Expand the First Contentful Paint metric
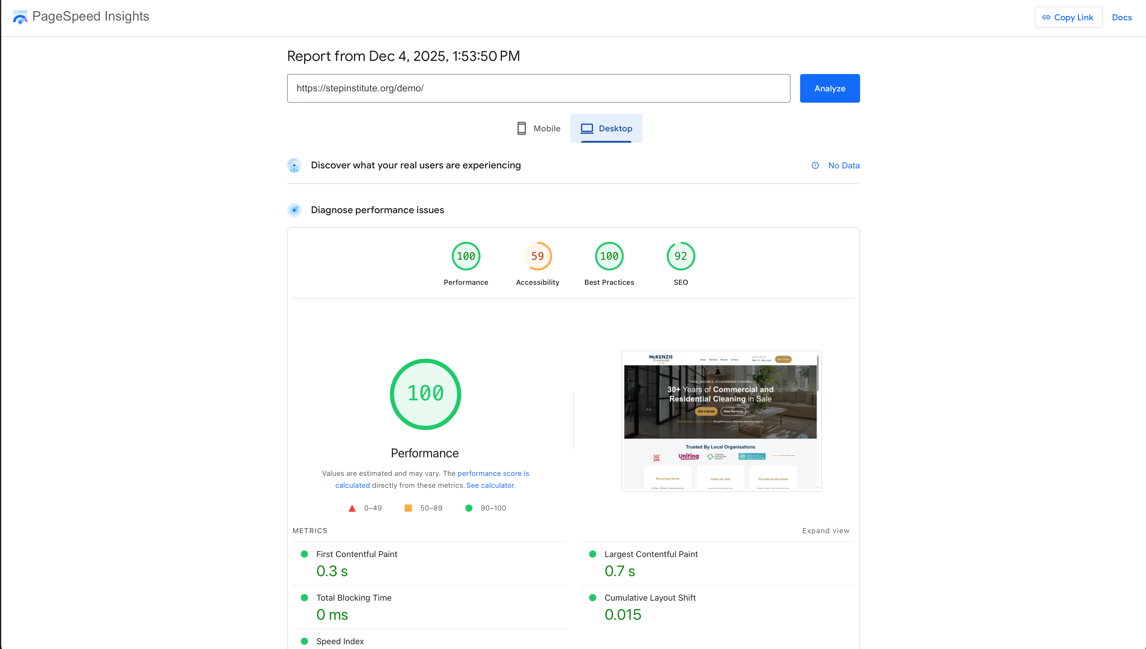Image resolution: width=1146 pixels, height=649 pixels. tap(356, 554)
